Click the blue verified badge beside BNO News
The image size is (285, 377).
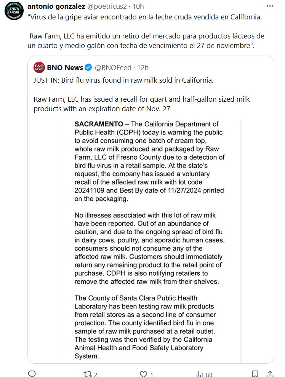[88, 68]
